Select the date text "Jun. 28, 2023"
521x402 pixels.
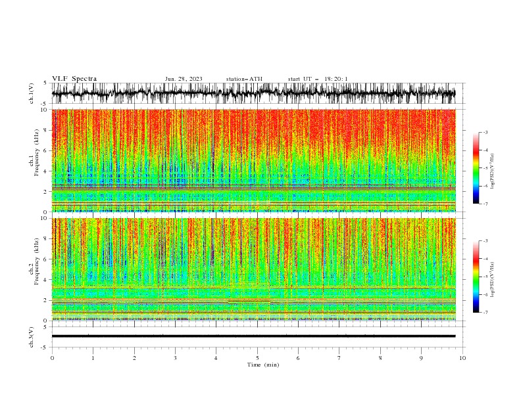(184, 79)
